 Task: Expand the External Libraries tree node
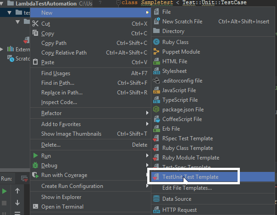(x=3, y=49)
